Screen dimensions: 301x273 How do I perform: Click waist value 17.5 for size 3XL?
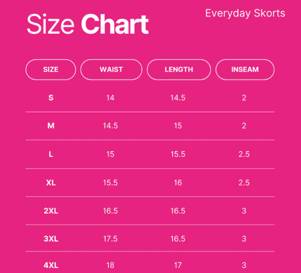tap(110, 239)
